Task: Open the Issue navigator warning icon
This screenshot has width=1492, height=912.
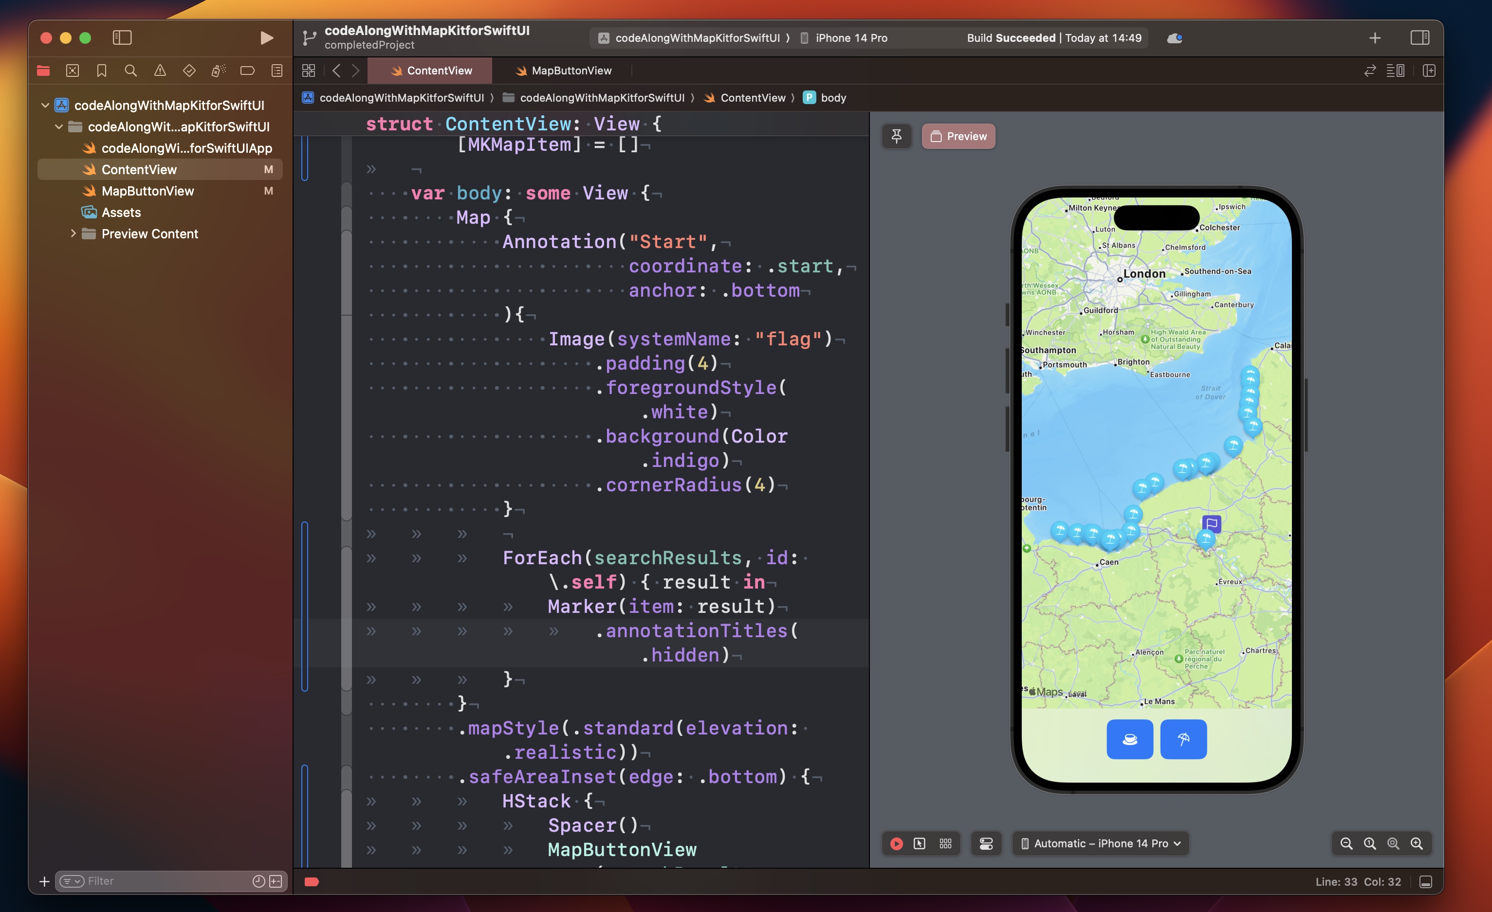Action: click(160, 71)
